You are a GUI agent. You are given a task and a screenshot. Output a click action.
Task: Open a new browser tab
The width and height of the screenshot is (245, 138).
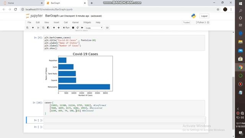92,3
